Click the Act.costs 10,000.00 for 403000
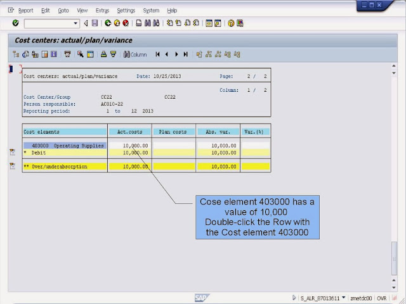 click(x=135, y=146)
